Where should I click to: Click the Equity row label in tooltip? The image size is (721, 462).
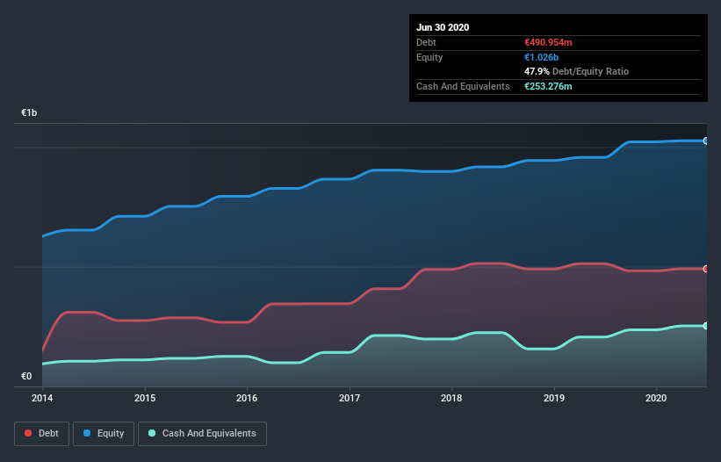429,57
